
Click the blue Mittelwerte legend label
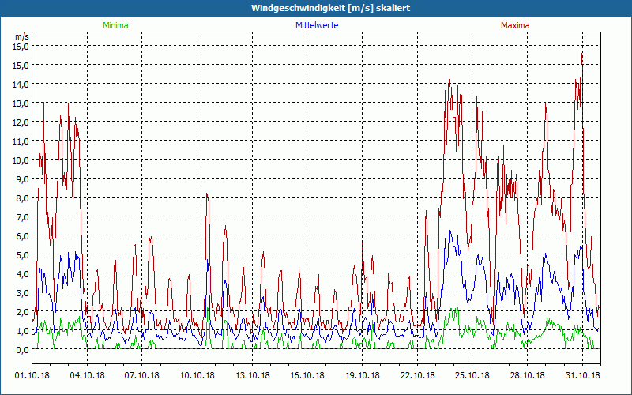click(x=317, y=25)
